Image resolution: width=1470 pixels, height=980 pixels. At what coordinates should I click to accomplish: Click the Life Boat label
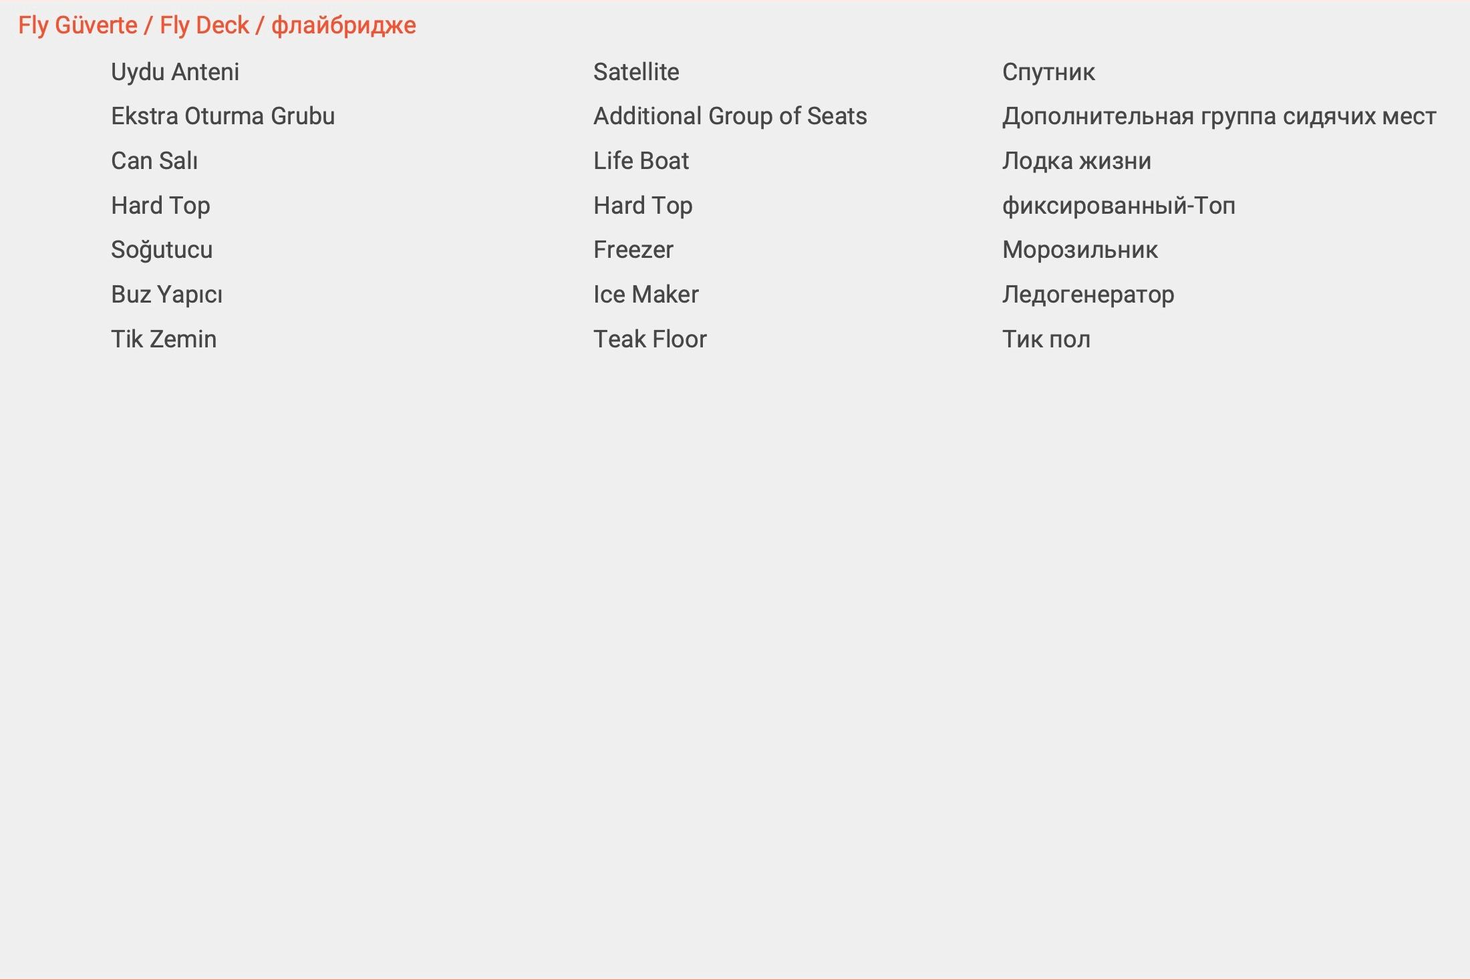click(641, 161)
